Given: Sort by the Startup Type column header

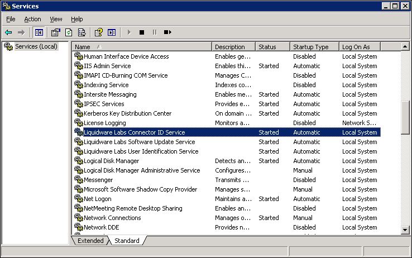Looking at the screenshot, I should (314, 47).
